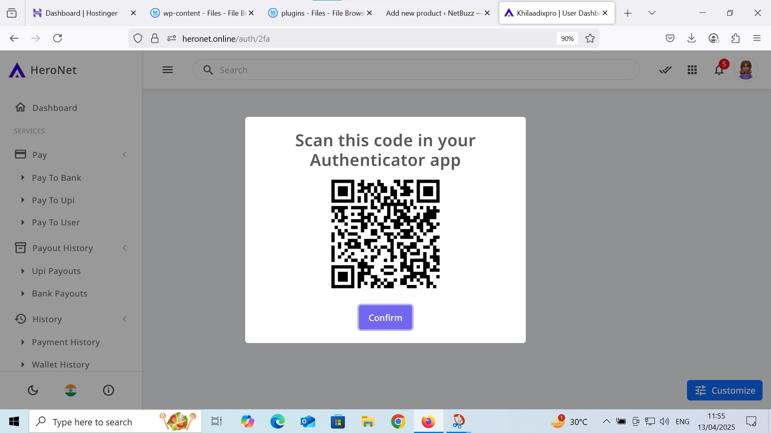Image resolution: width=771 pixels, height=433 pixels.
Task: Open Pay To Bank link
Action: click(57, 178)
